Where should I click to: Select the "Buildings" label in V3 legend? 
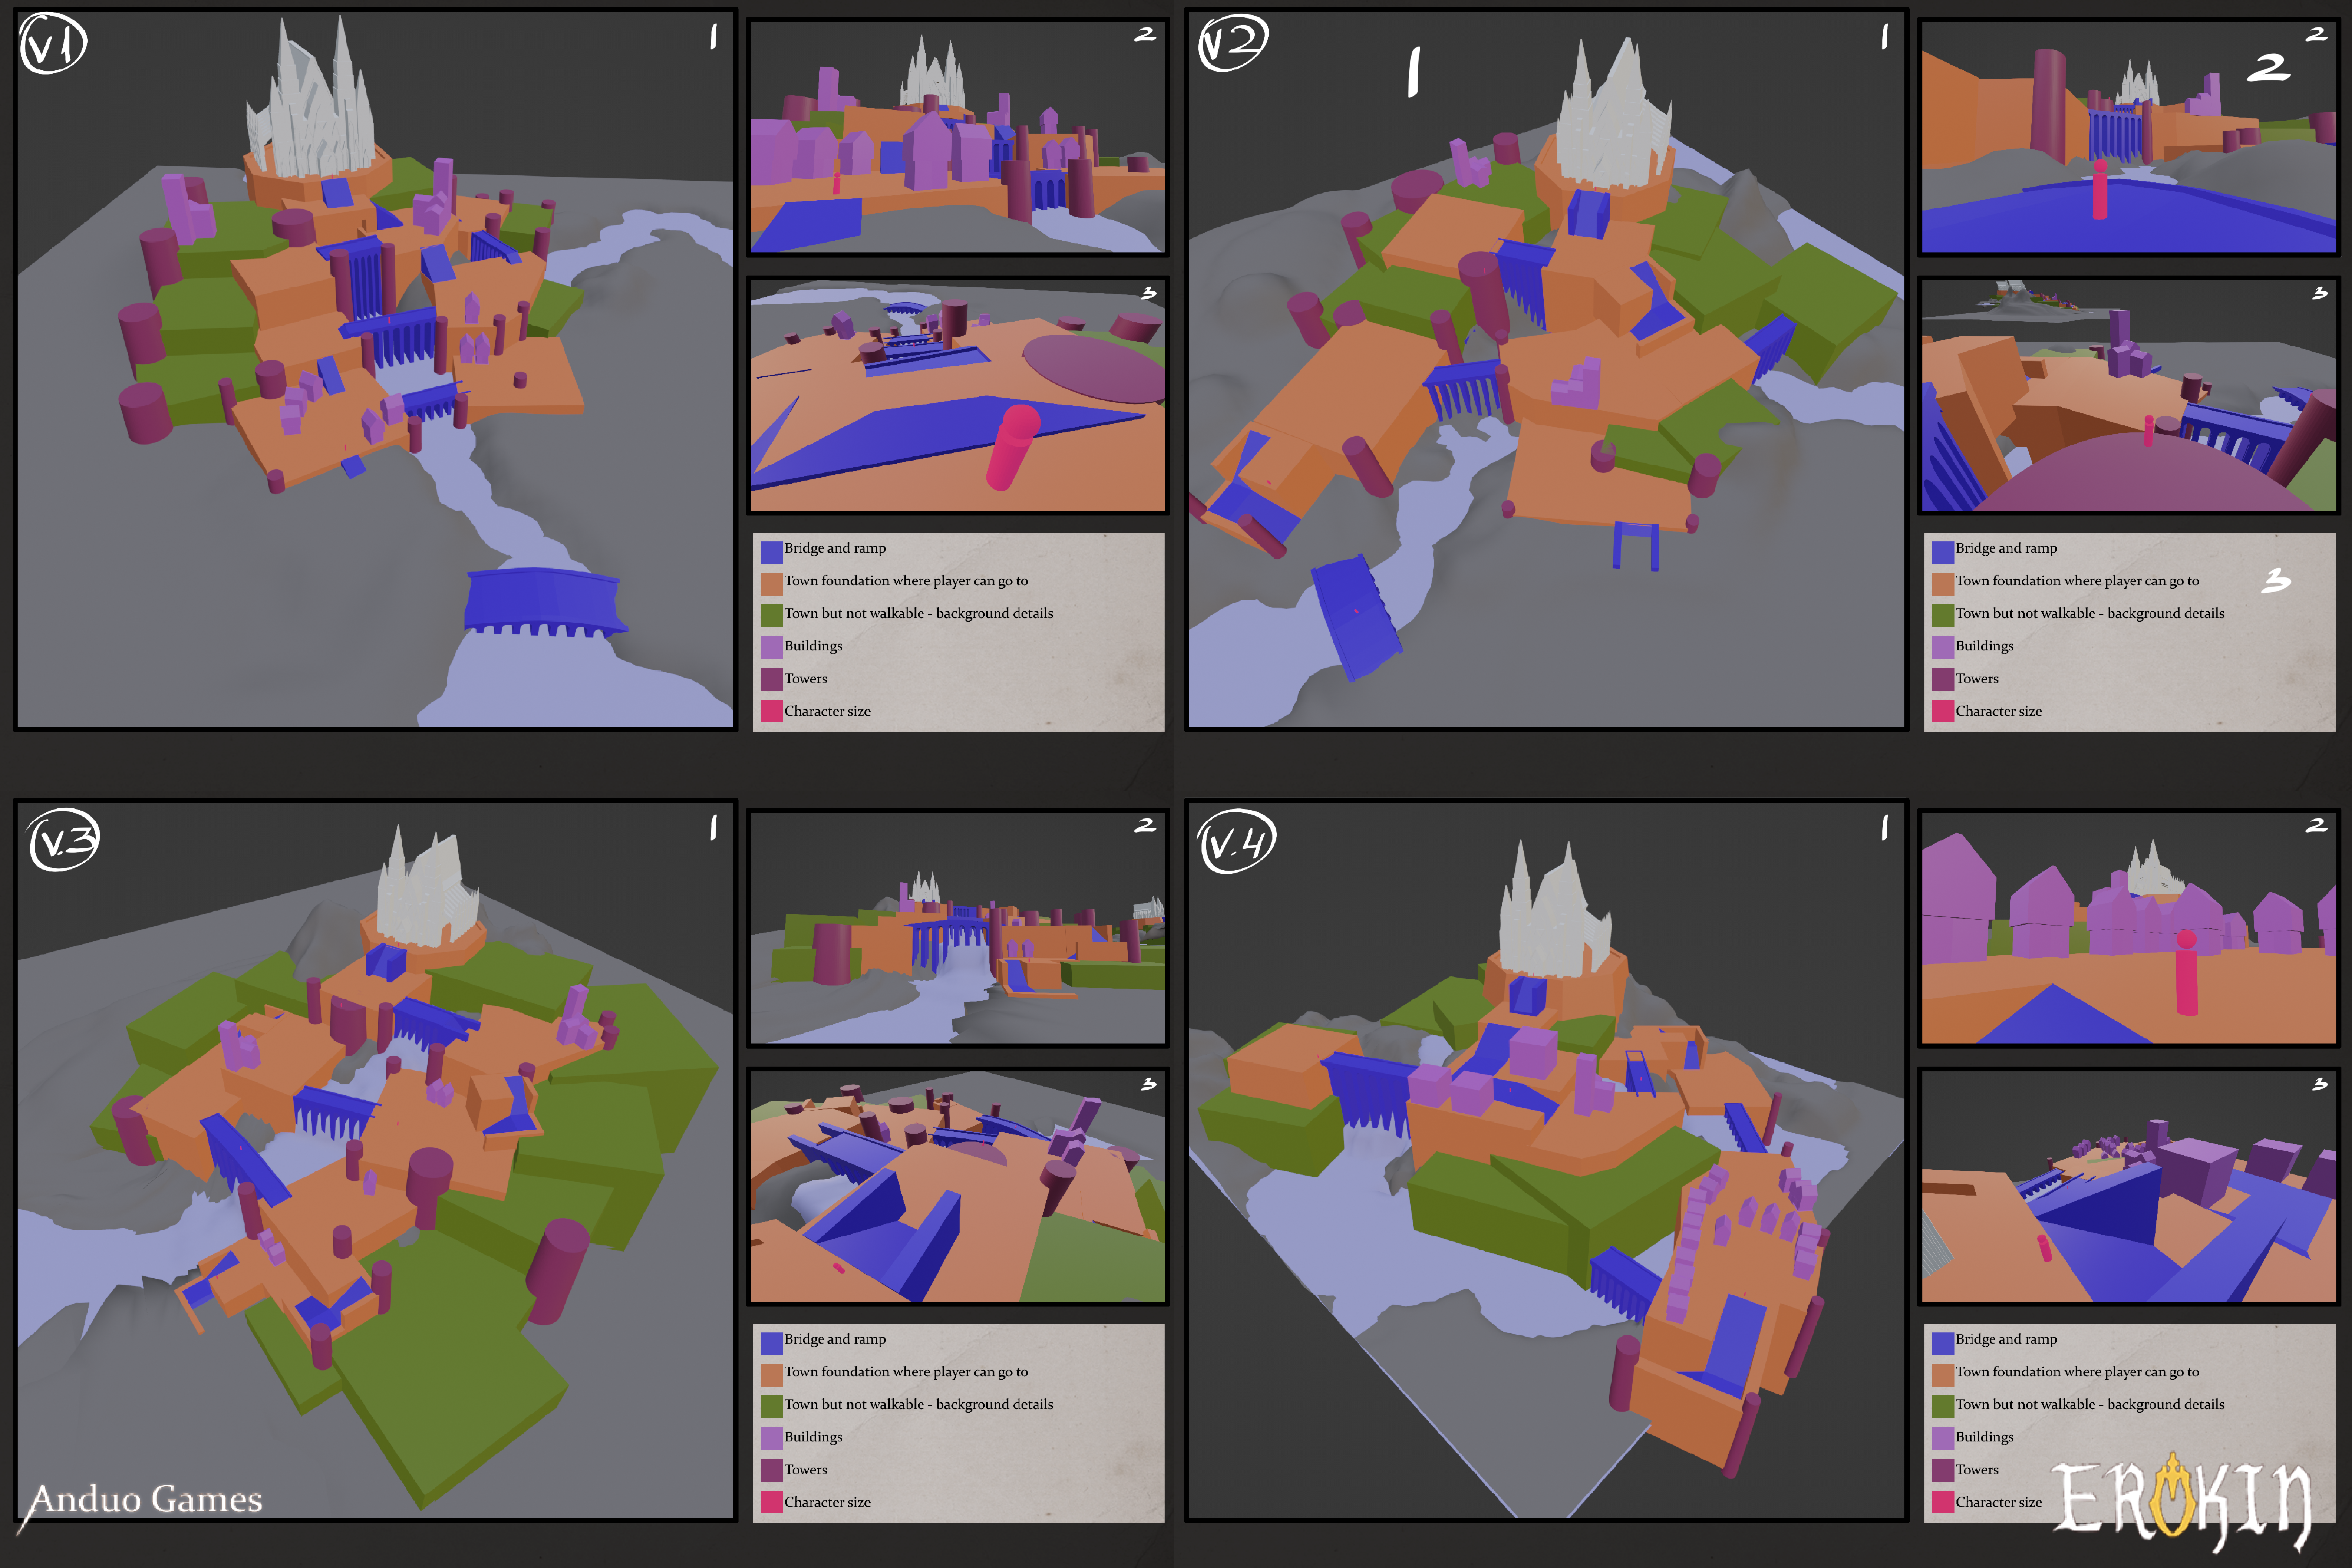click(813, 1437)
